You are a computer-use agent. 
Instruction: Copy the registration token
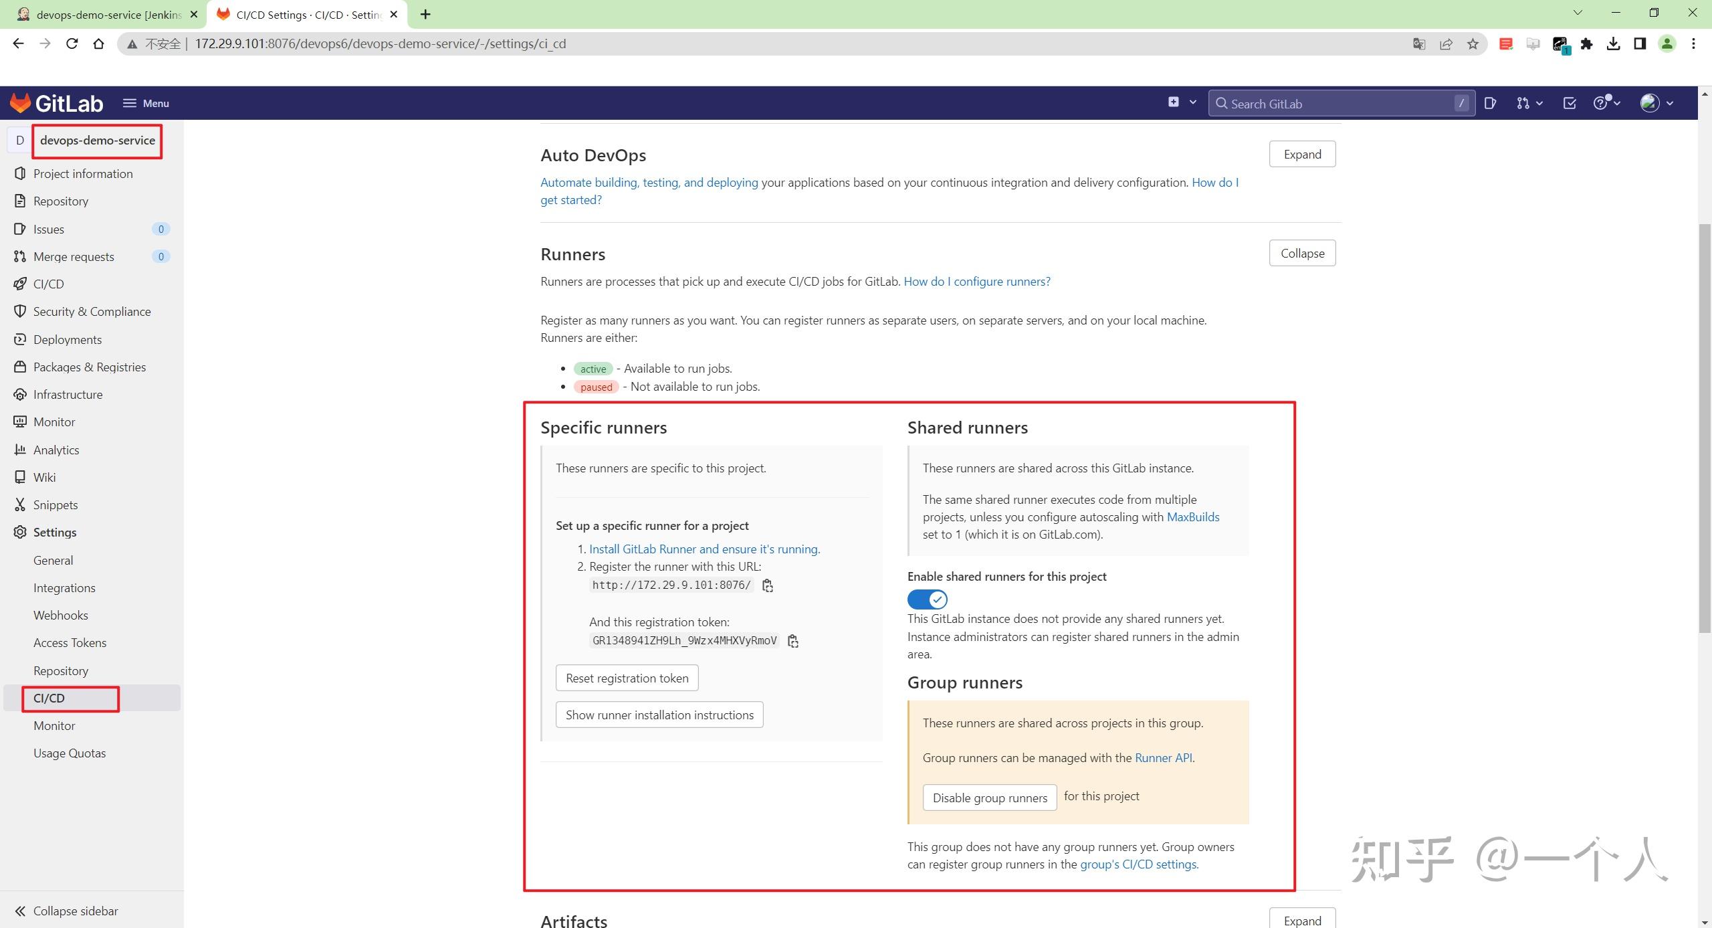point(793,641)
